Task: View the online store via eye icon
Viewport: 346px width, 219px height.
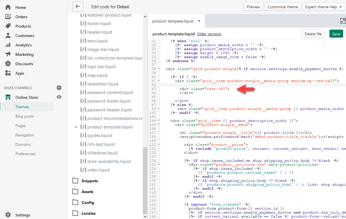Action: (x=59, y=97)
